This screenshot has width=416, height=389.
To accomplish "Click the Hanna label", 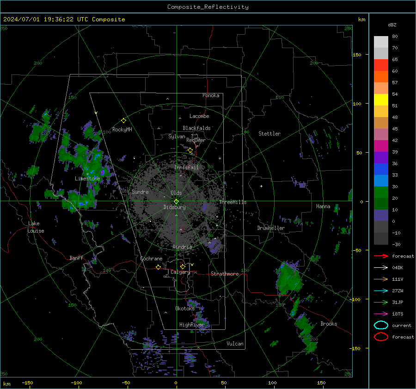I will pyautogui.click(x=323, y=206).
